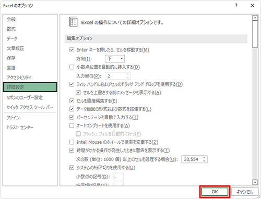Open トラスト センター settings
The height and width of the screenshot is (199, 261).
20,127
